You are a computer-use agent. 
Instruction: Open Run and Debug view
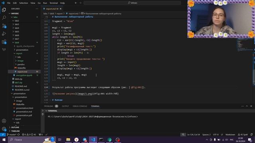pos(4,34)
